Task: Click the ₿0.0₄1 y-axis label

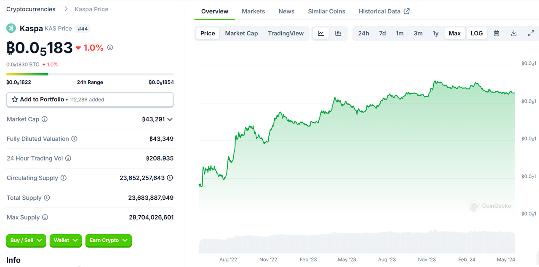Action: point(528,64)
